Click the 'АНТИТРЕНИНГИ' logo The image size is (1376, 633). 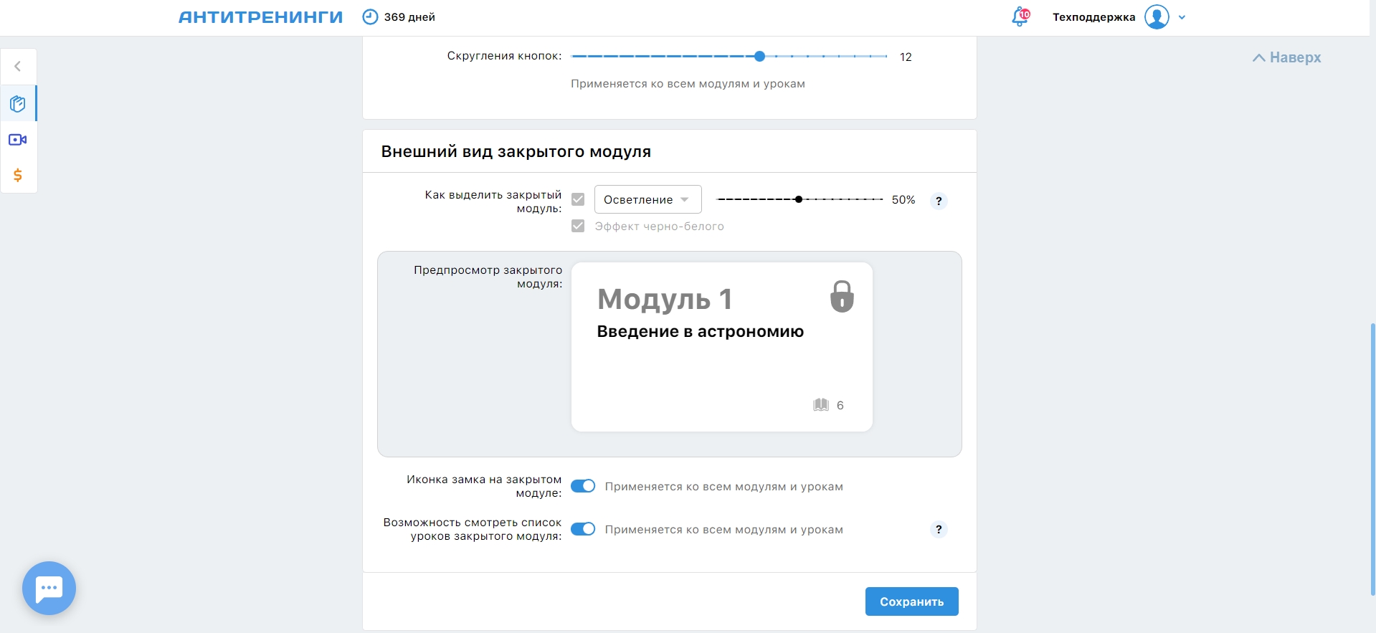(260, 17)
